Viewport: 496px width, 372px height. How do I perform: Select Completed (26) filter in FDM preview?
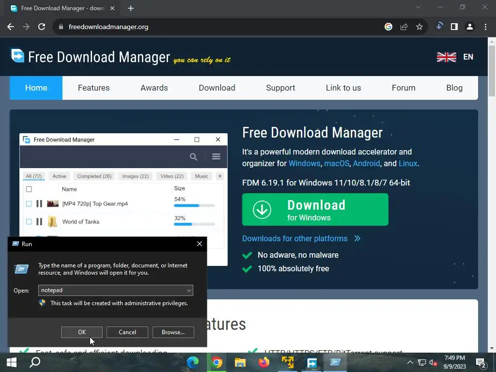[x=94, y=176]
